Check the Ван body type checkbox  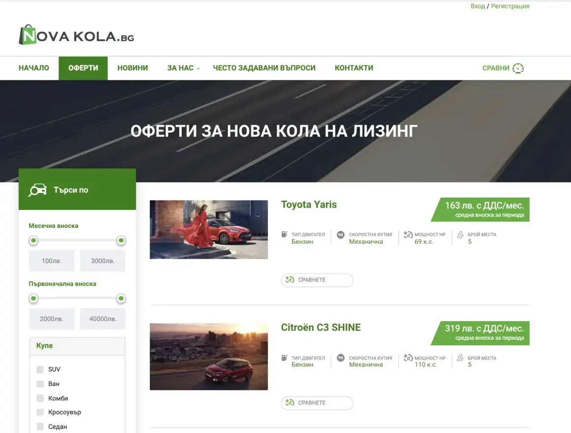[x=40, y=384]
